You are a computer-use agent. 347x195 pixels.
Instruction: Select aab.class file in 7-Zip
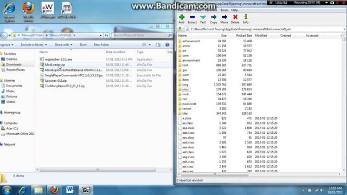[x=188, y=133]
